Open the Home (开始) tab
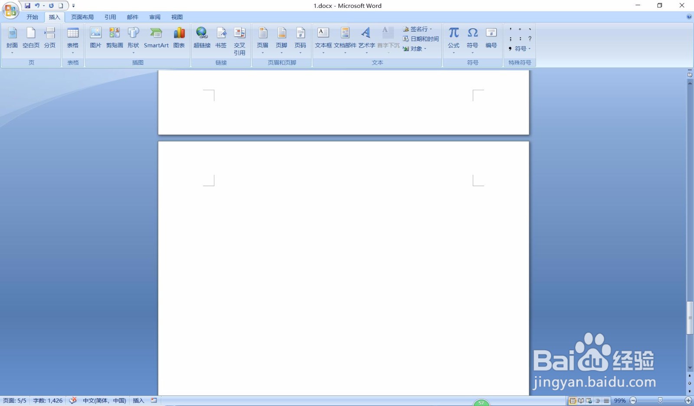This screenshot has height=406, width=694. 32,17
